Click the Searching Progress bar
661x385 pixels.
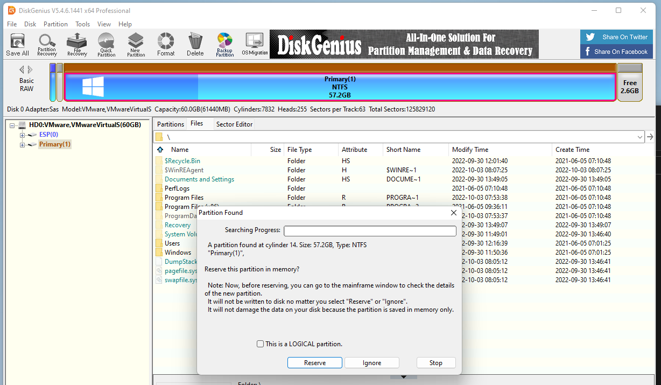point(370,230)
